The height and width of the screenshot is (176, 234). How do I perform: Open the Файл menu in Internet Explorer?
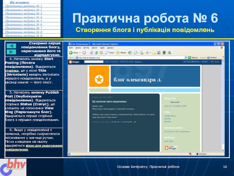(70, 48)
